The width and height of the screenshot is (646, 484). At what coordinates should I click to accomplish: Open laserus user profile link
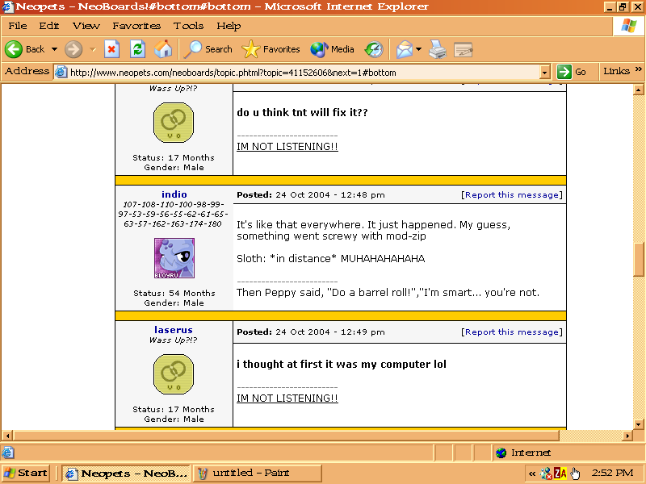click(x=174, y=330)
